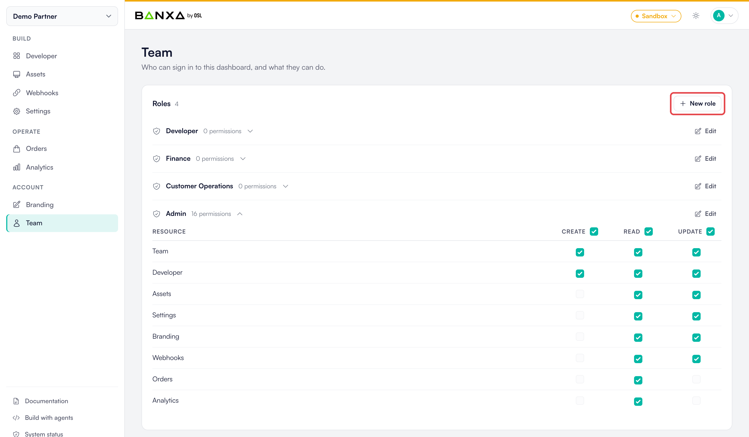This screenshot has width=749, height=437.
Task: Click the shield icon beside Developer role
Action: pos(157,131)
